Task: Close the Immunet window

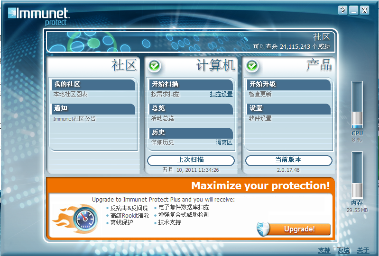Action: click(x=364, y=10)
